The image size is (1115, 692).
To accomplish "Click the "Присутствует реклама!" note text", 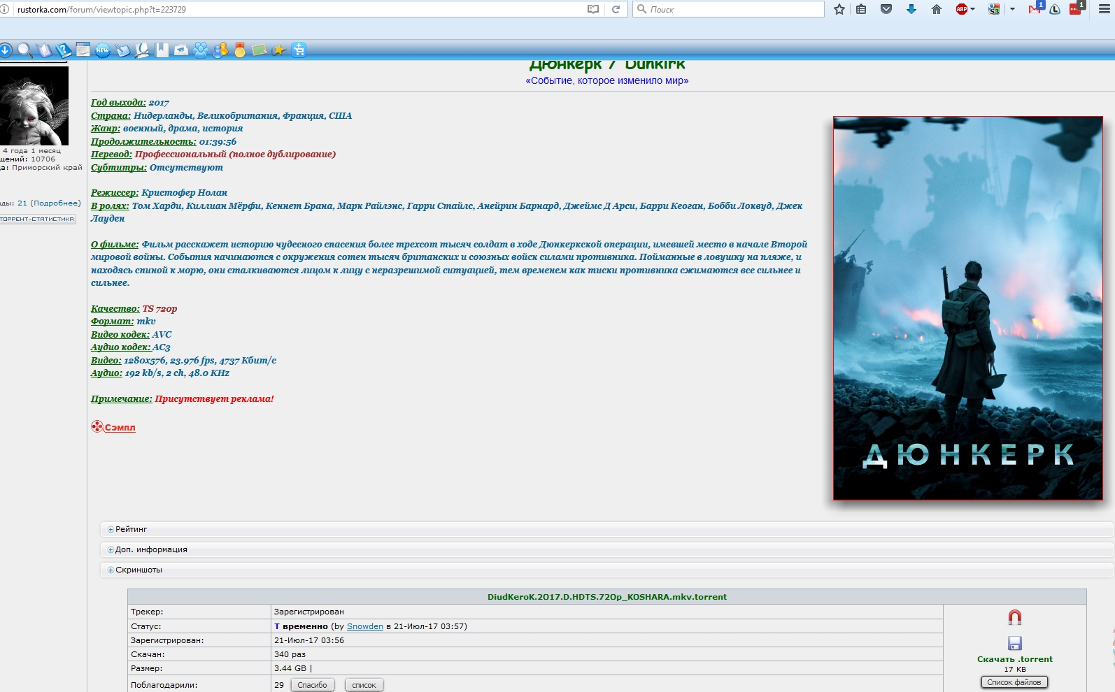I will pyautogui.click(x=214, y=399).
